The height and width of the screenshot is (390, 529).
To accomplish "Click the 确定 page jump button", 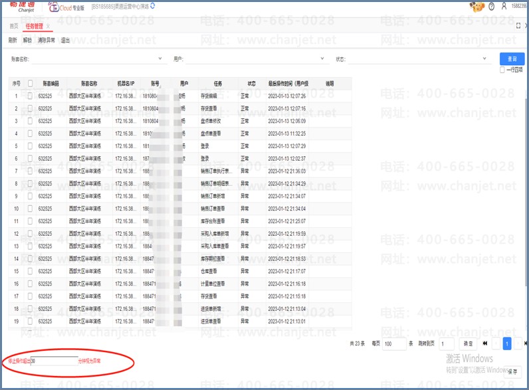I will [468, 343].
